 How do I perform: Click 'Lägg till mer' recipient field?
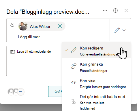[29, 37]
